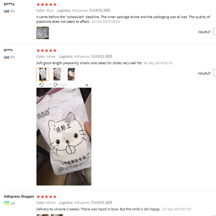Click the Ukraine flag for AliExpress Shopper

coord(6,203)
